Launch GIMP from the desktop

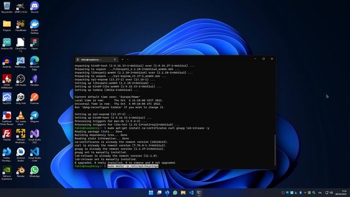tap(21, 7)
